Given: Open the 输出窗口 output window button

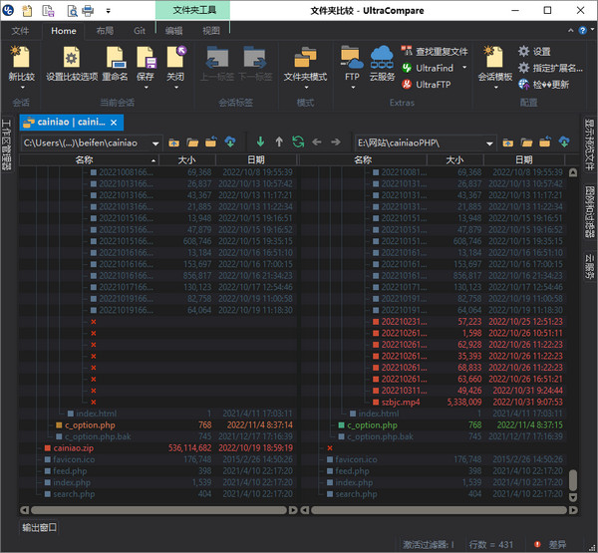Looking at the screenshot, I should [x=39, y=527].
